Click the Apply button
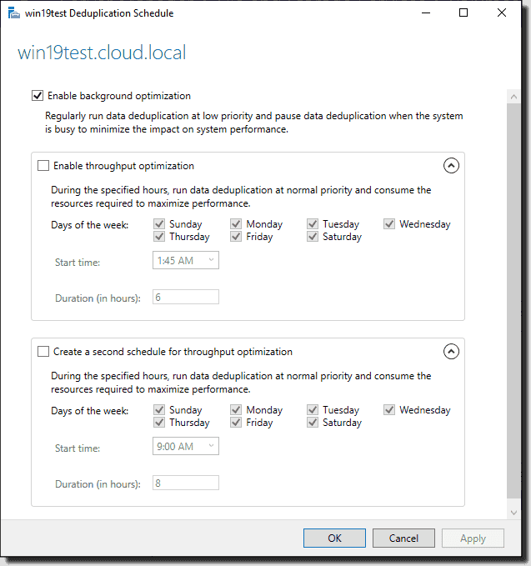Image resolution: width=531 pixels, height=566 pixels. pyautogui.click(x=473, y=538)
